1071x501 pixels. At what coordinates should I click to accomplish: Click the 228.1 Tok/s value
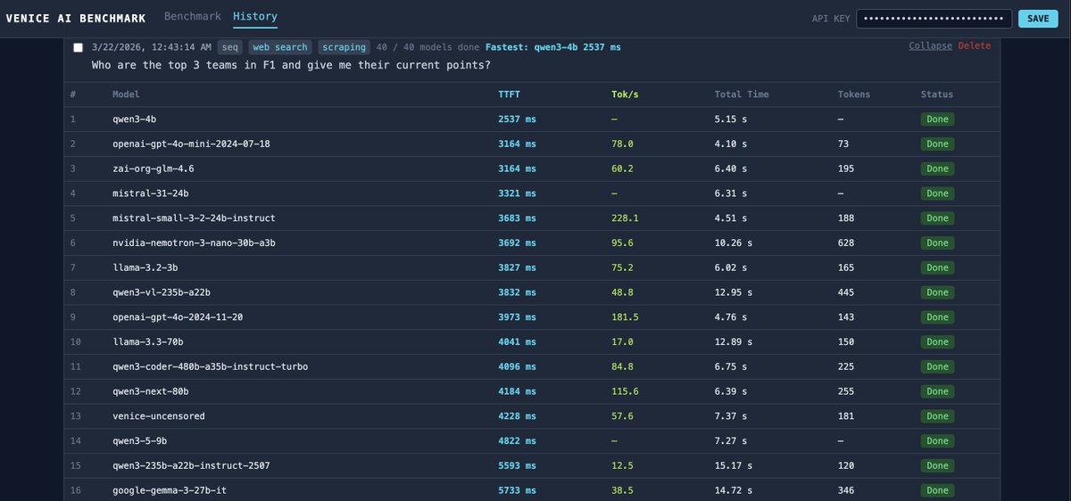pyautogui.click(x=626, y=218)
